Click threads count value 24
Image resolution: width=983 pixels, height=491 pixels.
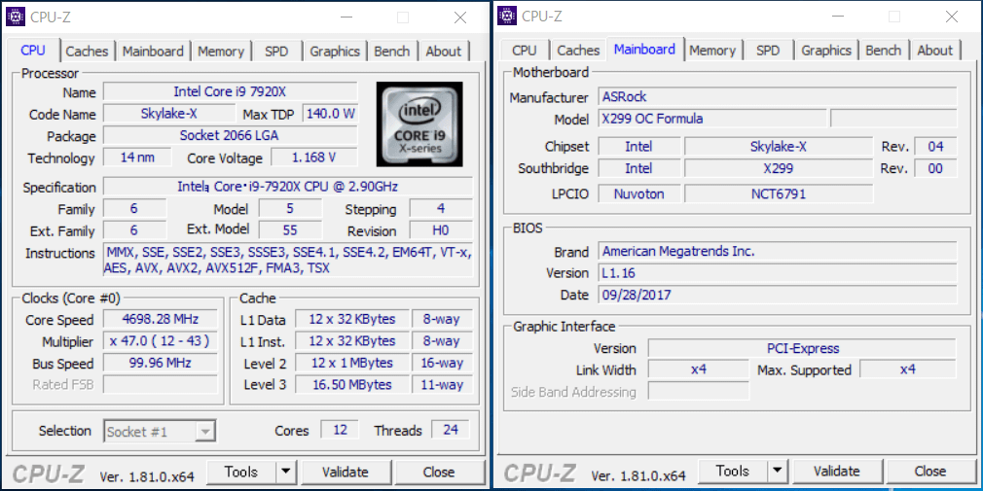pyautogui.click(x=450, y=430)
